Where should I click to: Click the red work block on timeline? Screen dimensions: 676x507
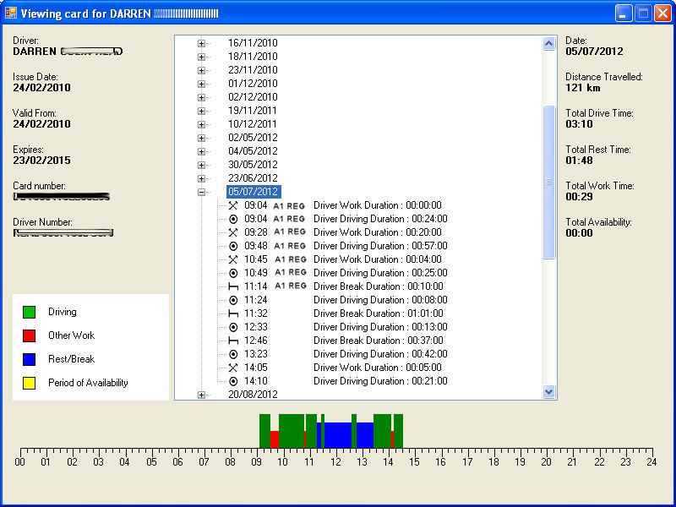[x=274, y=439]
